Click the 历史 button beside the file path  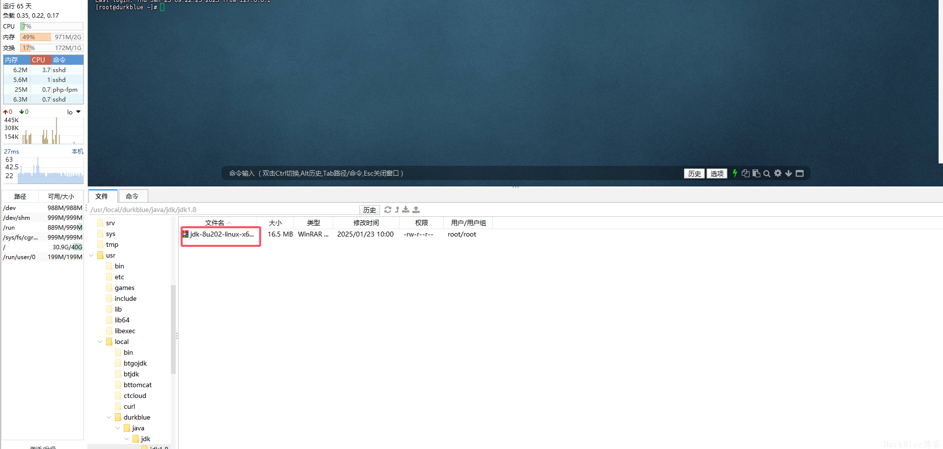click(x=370, y=210)
